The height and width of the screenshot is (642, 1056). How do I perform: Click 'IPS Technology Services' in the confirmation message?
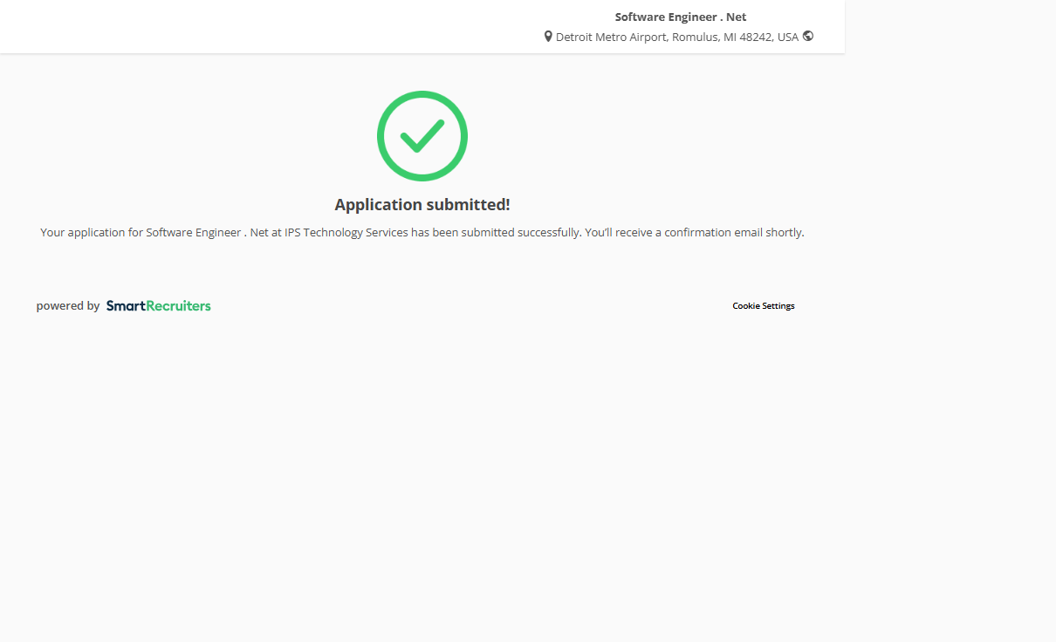(x=346, y=233)
